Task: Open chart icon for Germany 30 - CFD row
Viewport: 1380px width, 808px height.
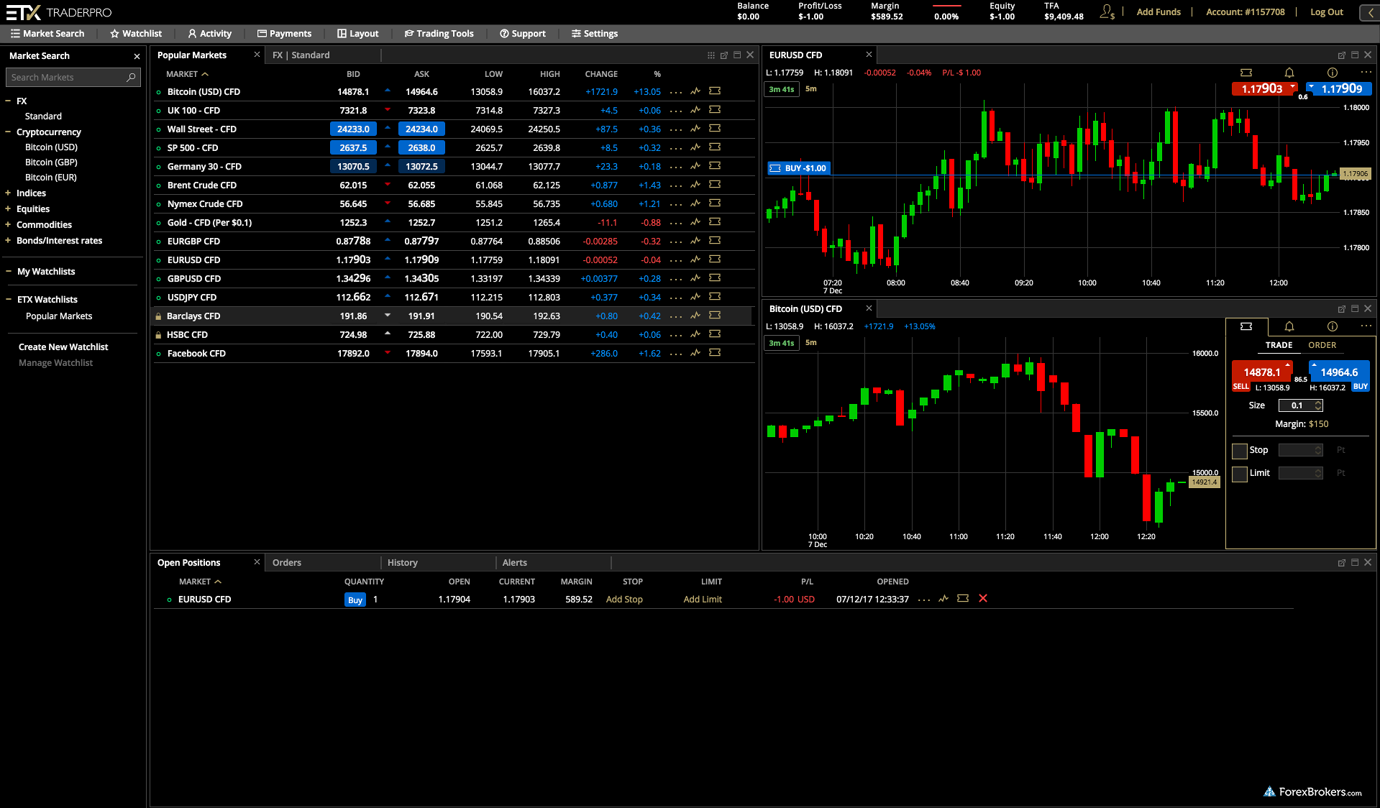Action: coord(695,166)
